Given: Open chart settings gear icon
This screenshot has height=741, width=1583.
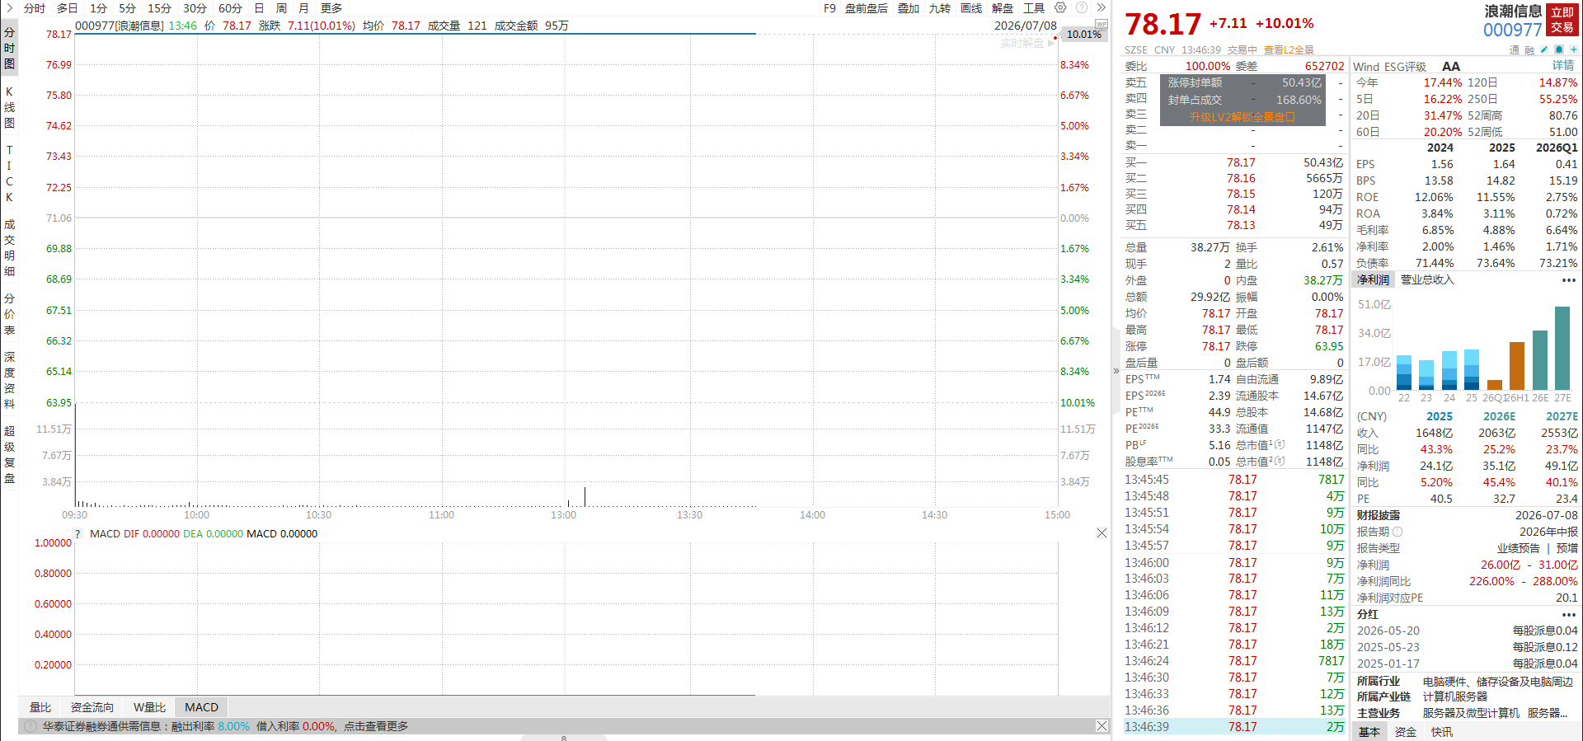Looking at the screenshot, I should click(x=1060, y=7).
